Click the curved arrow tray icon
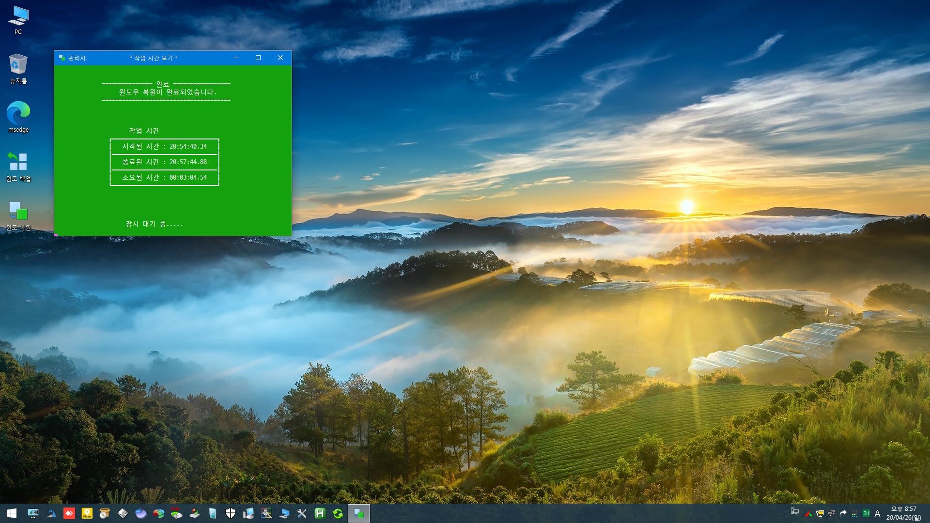 [843, 513]
